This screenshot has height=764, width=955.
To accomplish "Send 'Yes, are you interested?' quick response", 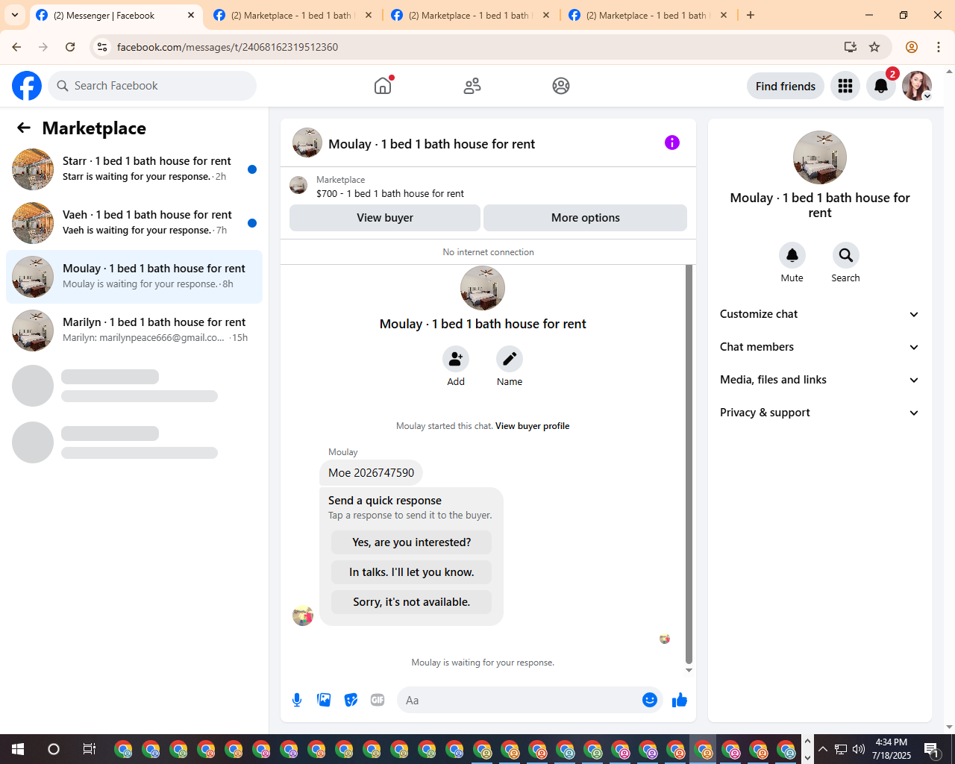I will coord(412,542).
